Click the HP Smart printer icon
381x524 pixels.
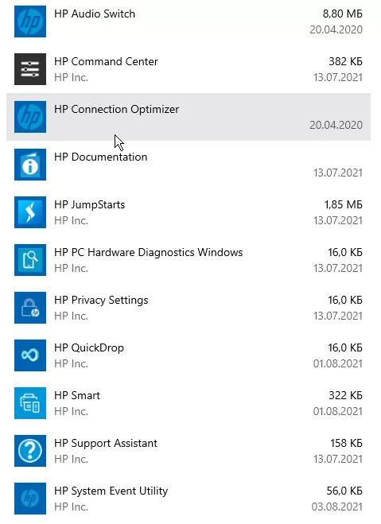(x=30, y=403)
